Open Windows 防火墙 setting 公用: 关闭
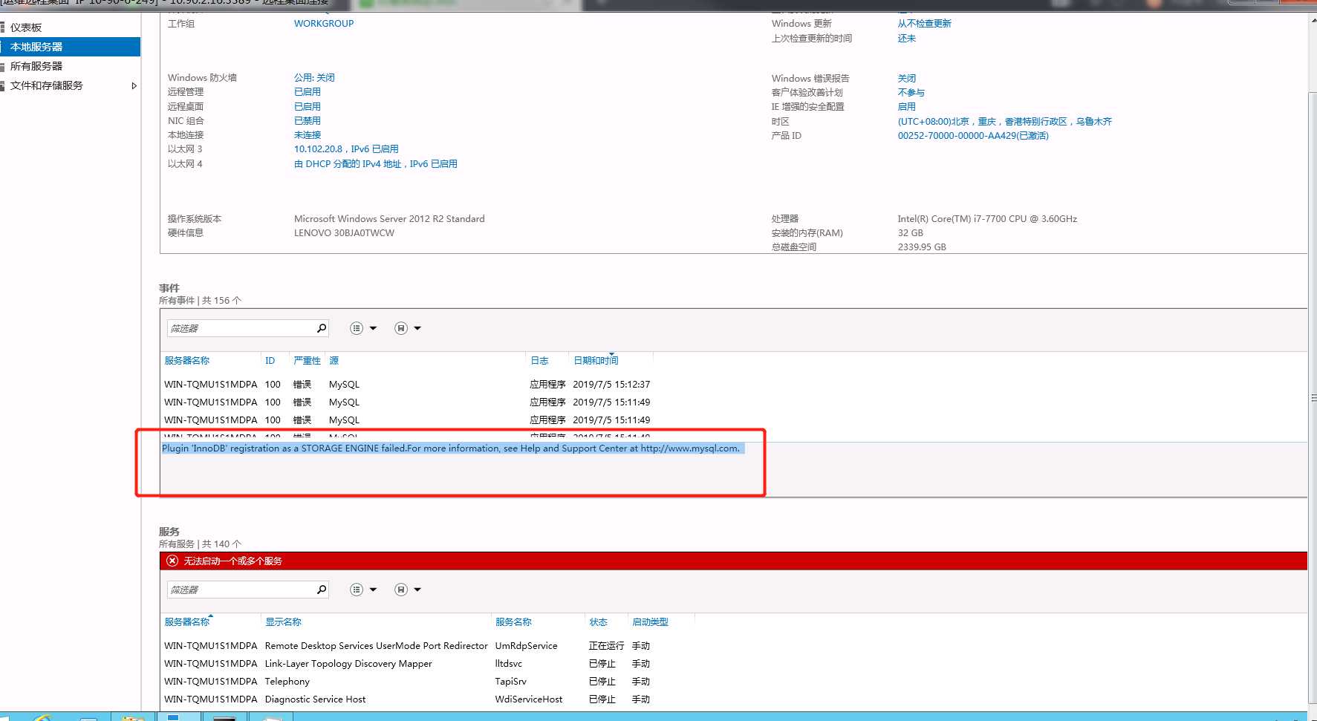The image size is (1317, 721). click(x=314, y=78)
